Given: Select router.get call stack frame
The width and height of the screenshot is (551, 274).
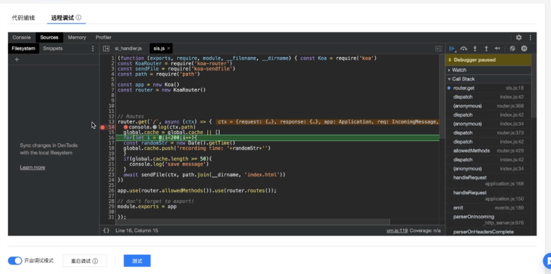Looking at the screenshot, I should tap(488, 88).
